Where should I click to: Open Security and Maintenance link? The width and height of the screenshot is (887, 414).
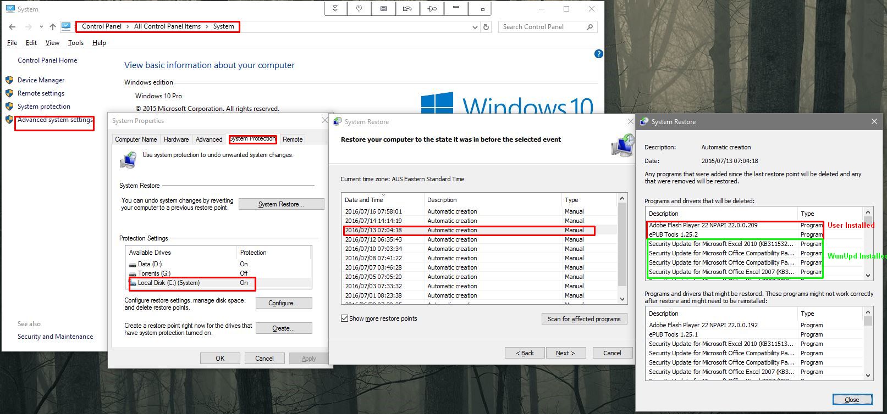pyautogui.click(x=55, y=337)
